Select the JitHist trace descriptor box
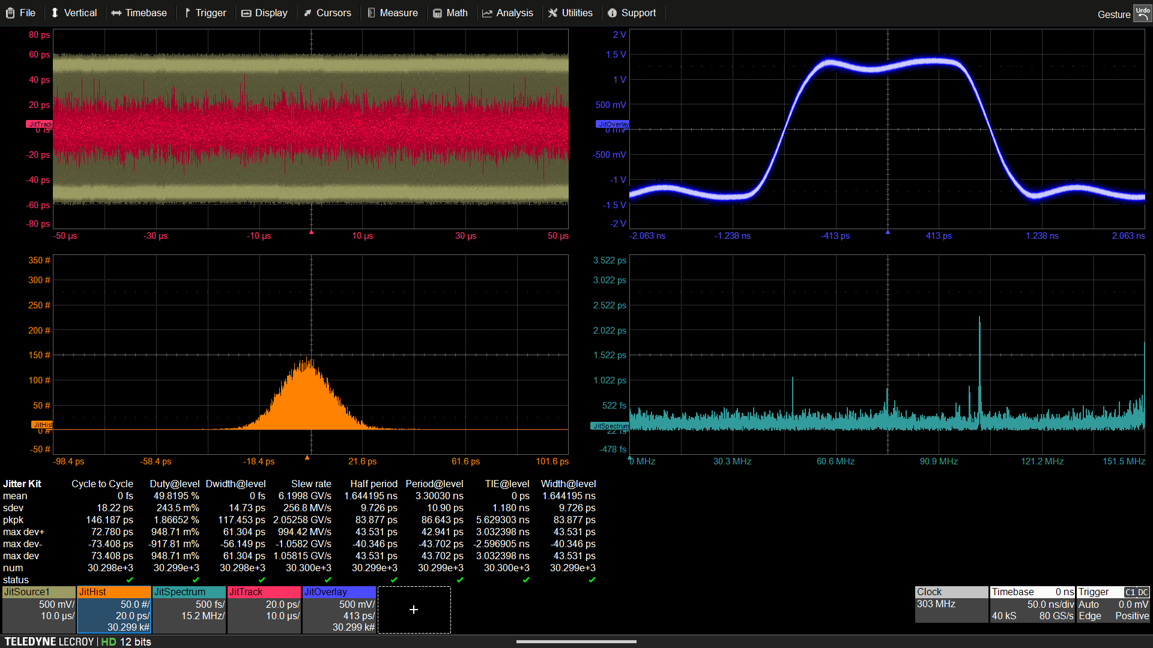The image size is (1153, 648). [114, 610]
